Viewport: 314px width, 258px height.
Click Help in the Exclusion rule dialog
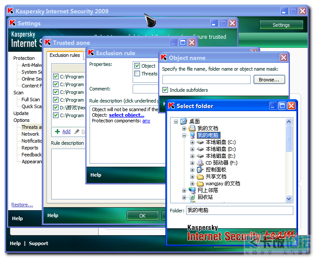pos(96,175)
